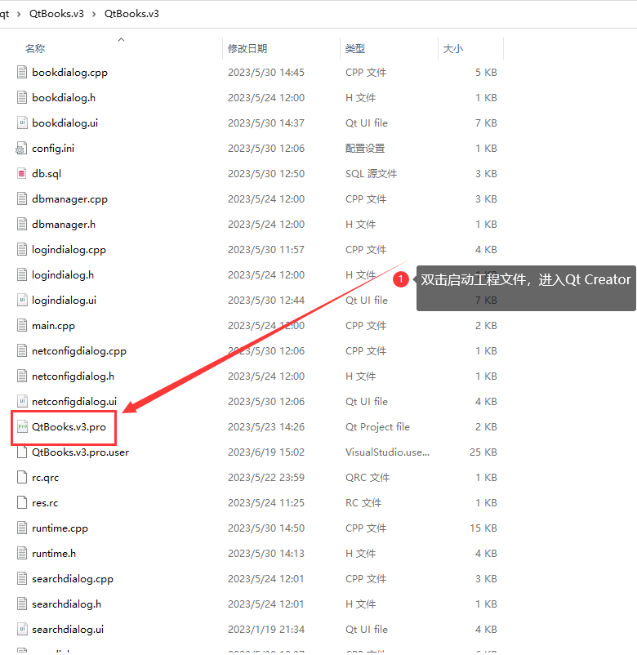This screenshot has width=637, height=655.
Task: Expand chevron between the QtBooks.v3 breadcrumbs
Action: pos(94,14)
